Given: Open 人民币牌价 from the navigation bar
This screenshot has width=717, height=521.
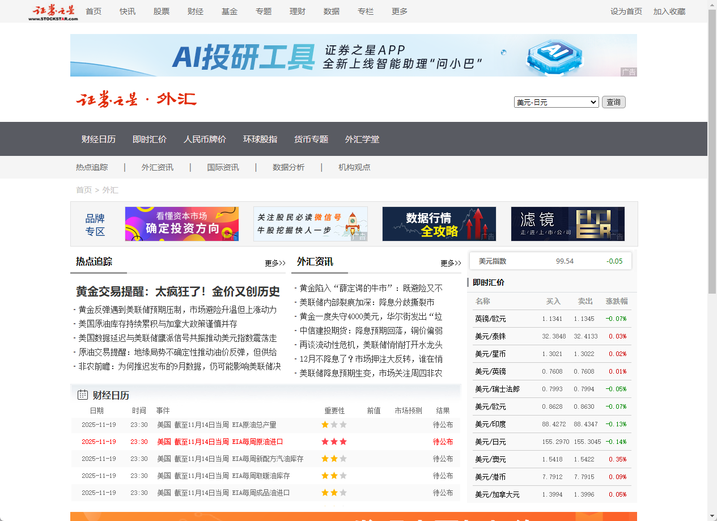Looking at the screenshot, I should [x=205, y=139].
